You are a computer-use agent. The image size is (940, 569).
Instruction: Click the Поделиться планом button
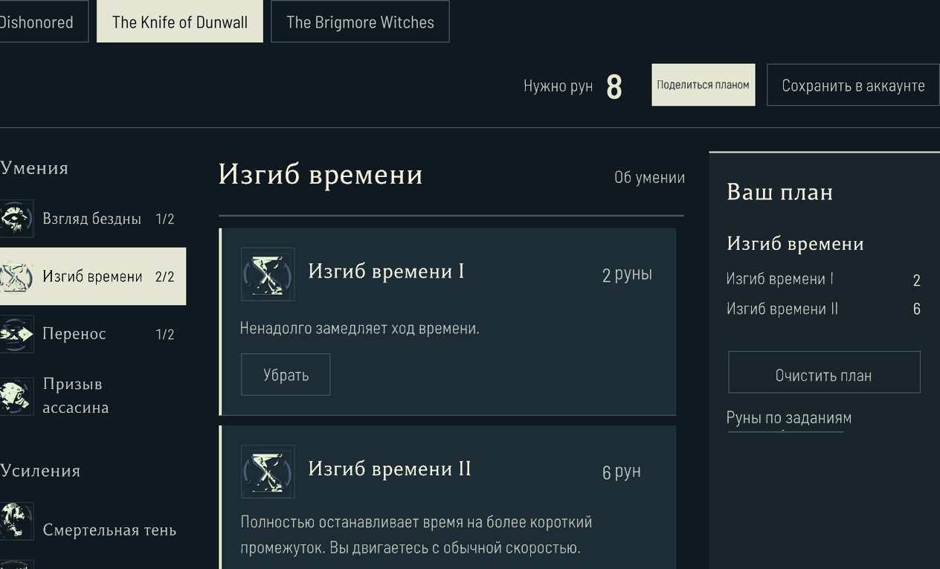click(703, 85)
